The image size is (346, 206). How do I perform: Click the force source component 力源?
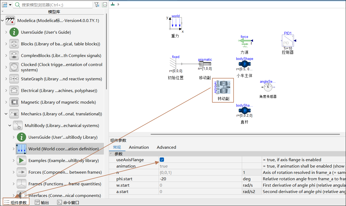pyautogui.click(x=244, y=41)
